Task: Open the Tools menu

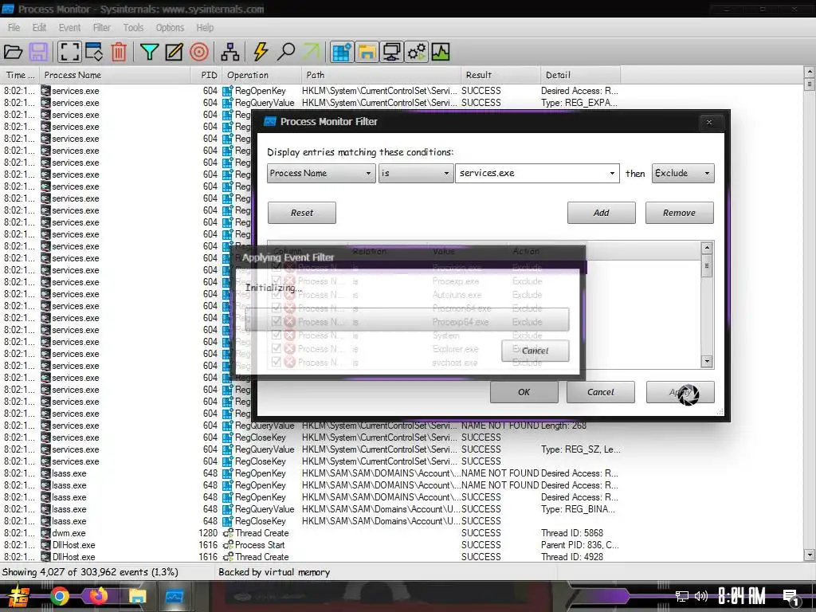Action: click(133, 28)
